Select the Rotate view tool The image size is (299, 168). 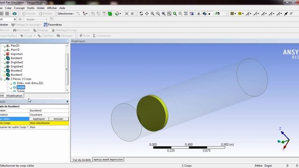click(141, 14)
